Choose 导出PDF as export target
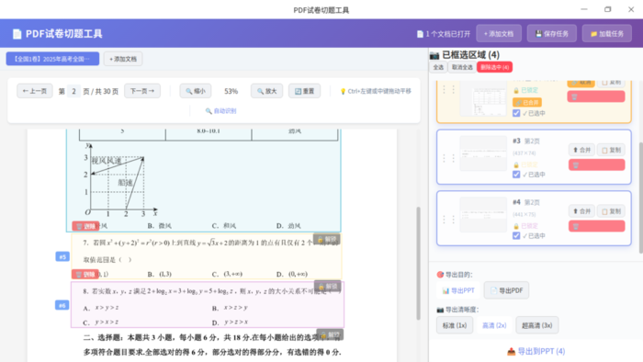The image size is (643, 362). [x=506, y=290]
